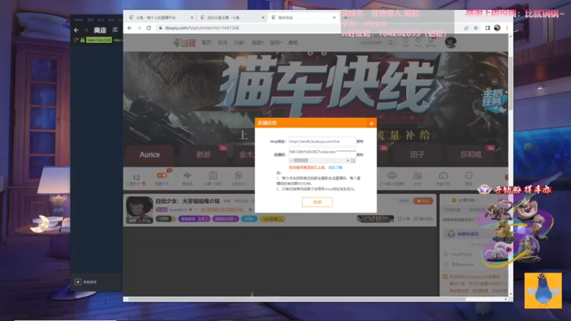Click the gauge meter icon in toolbar
This screenshot has height=321, width=571.
[443, 175]
